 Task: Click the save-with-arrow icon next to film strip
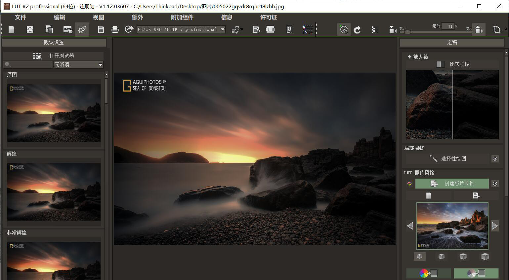256,30
